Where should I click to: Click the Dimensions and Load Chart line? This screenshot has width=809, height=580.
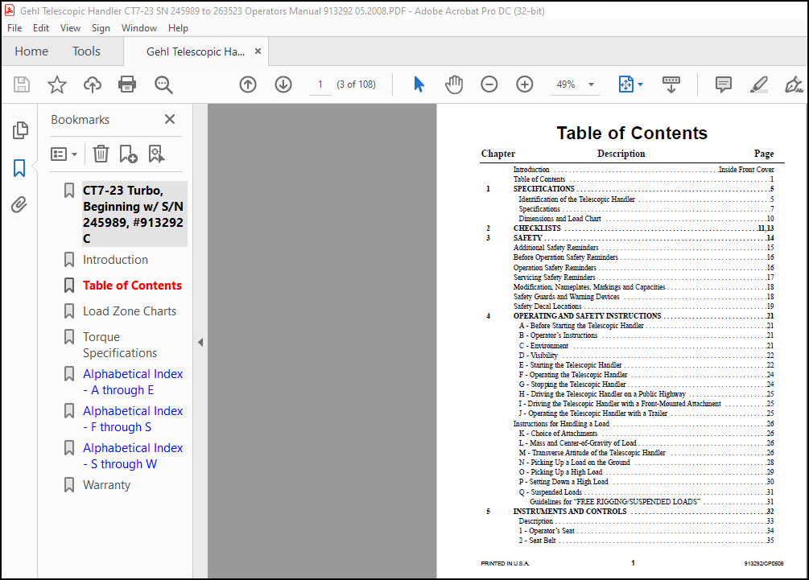646,218
